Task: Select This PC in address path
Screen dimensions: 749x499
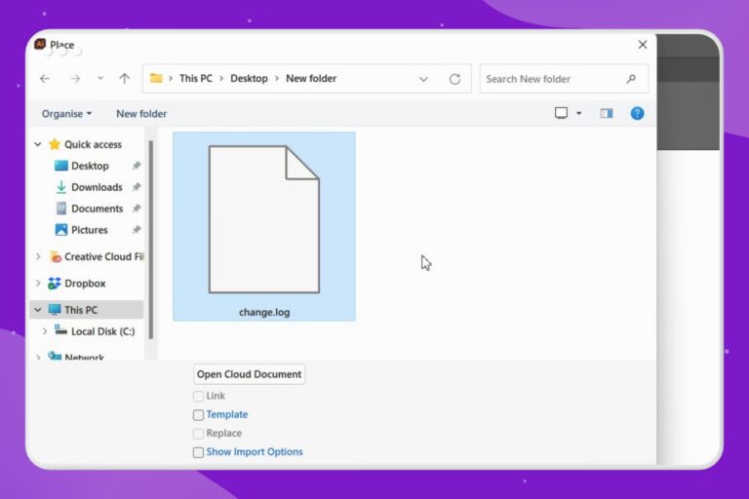Action: 196,78
